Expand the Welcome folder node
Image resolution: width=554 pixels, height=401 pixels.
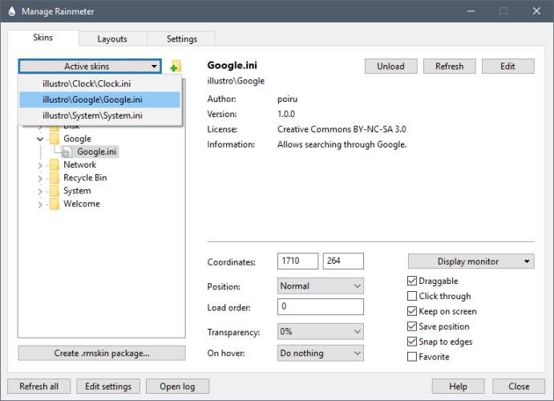(x=40, y=205)
